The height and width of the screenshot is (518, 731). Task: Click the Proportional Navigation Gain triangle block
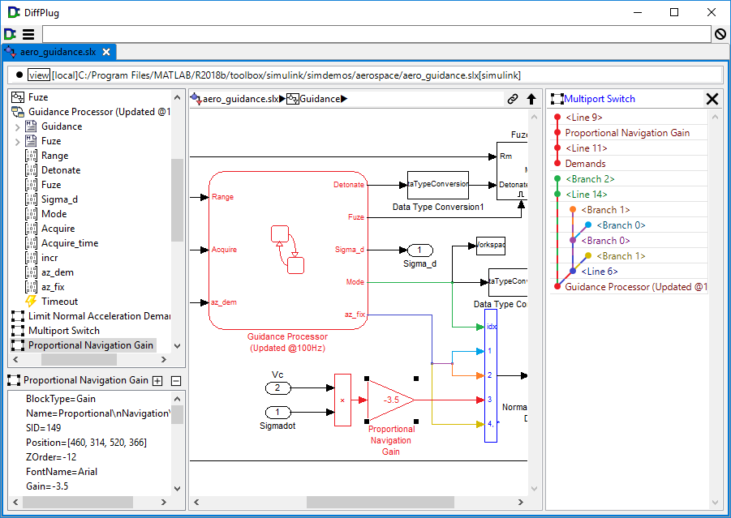[x=391, y=400]
